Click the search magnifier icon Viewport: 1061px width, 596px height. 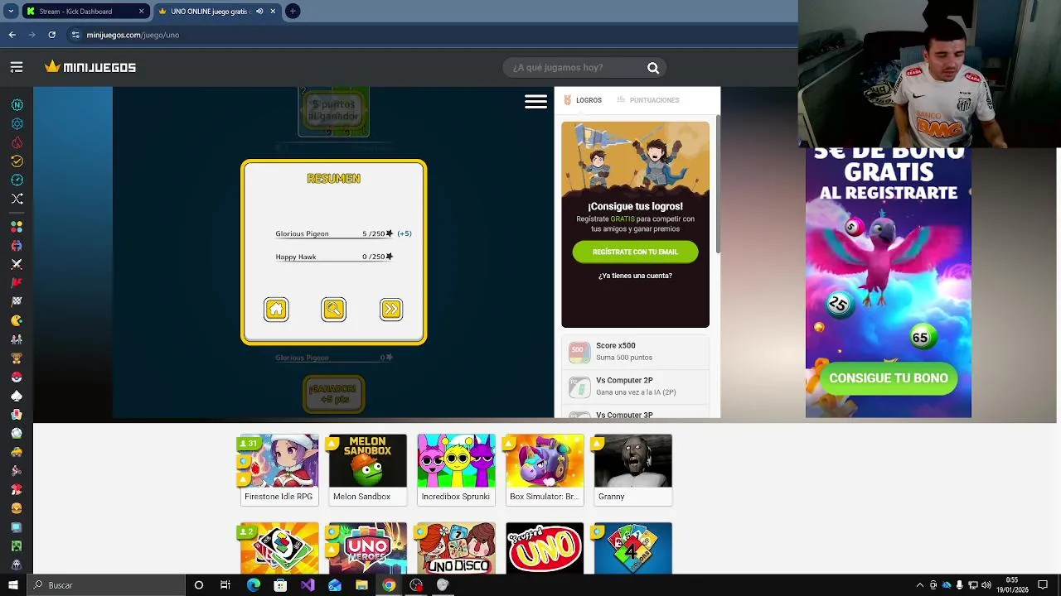[x=653, y=68]
